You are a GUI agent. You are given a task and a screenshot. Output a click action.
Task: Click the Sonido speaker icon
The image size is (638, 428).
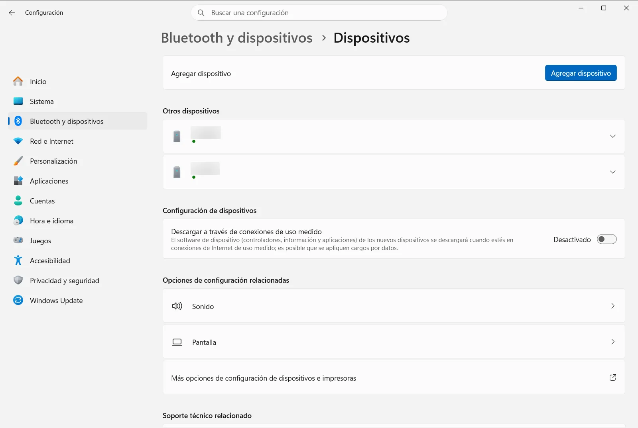tap(177, 306)
